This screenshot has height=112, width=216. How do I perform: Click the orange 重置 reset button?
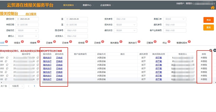[x=208, y=27]
